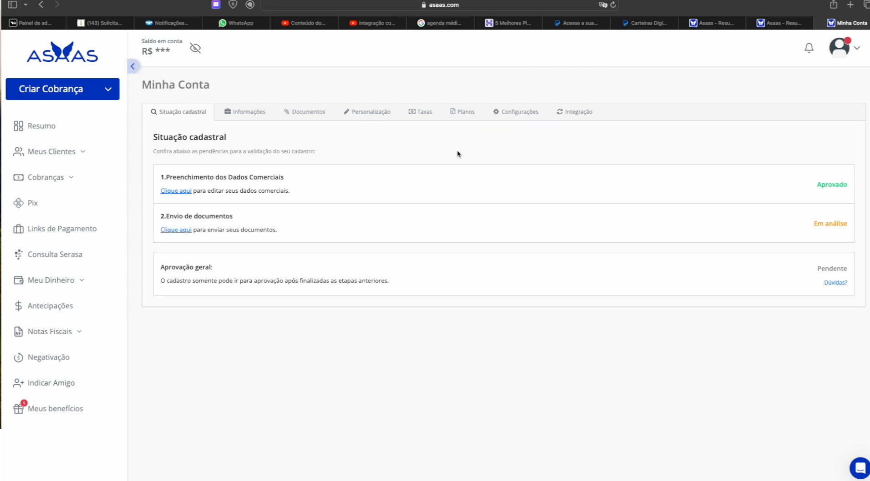Image resolution: width=870 pixels, height=481 pixels.
Task: Expand the Meu Dinheiro submenu
Action: coord(51,280)
